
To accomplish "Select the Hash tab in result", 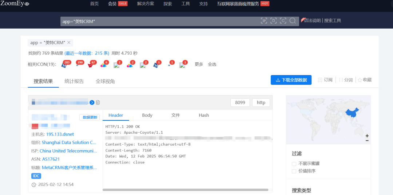I will [x=204, y=115].
